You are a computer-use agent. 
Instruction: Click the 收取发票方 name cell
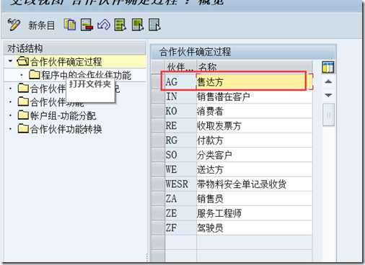pyautogui.click(x=254, y=126)
